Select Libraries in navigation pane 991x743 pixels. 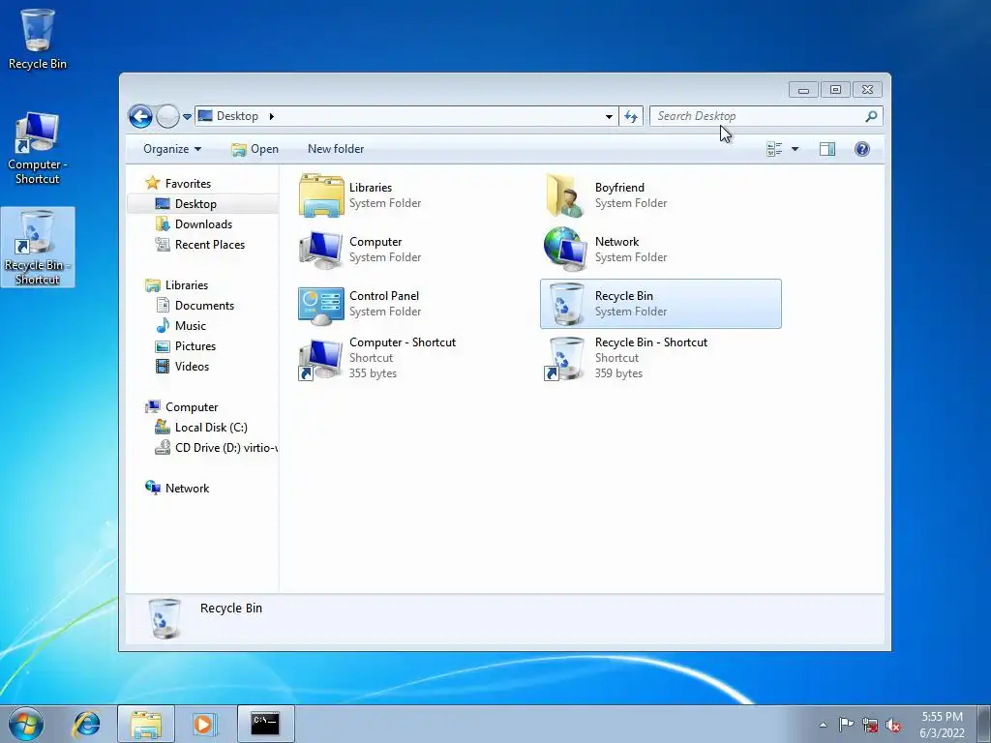point(187,285)
